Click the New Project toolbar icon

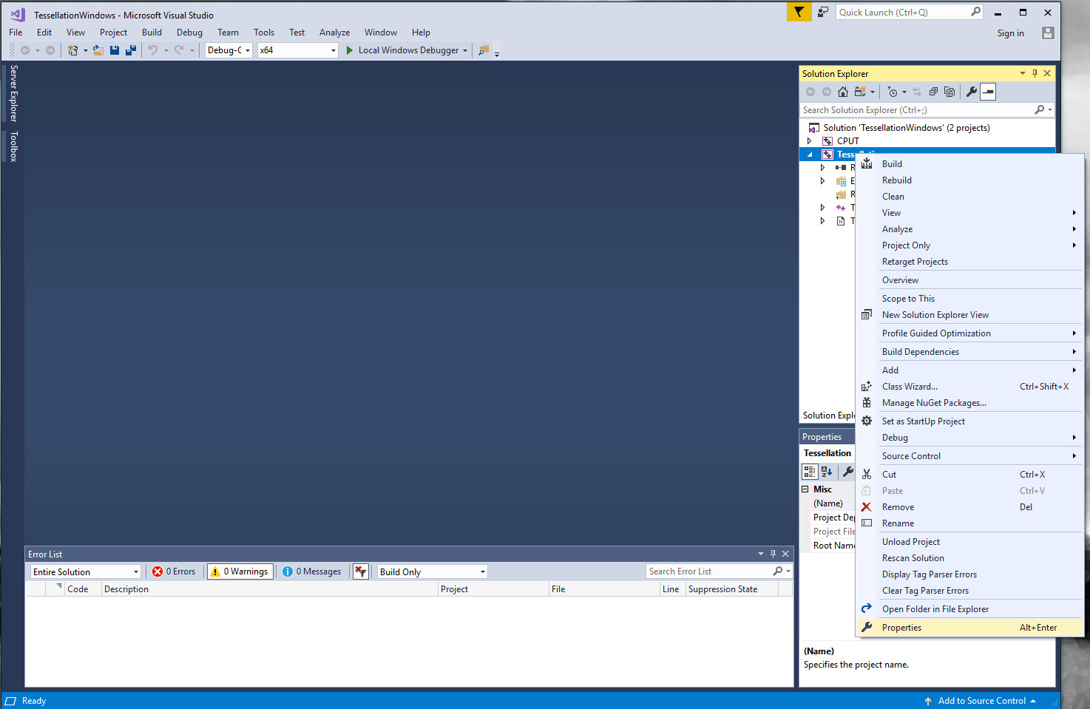pos(72,50)
